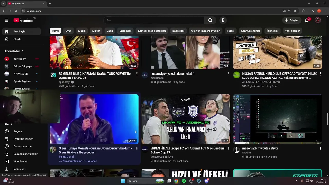The image size is (329, 185).
Task: Open Spotify from the taskbar
Action: 184,181
